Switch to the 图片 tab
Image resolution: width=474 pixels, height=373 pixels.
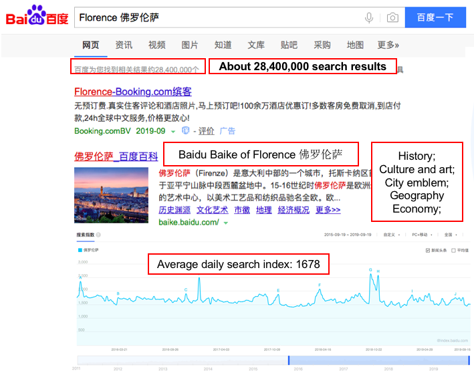[190, 45]
